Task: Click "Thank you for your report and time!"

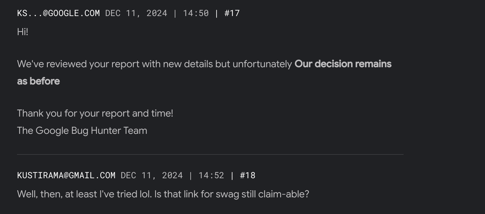Action: (x=95, y=113)
